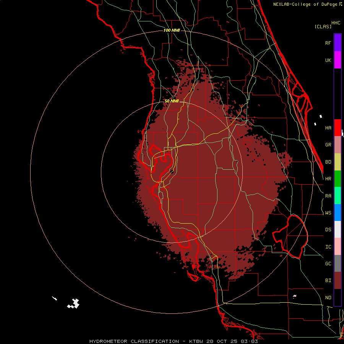Click the HA legend label

328,128
